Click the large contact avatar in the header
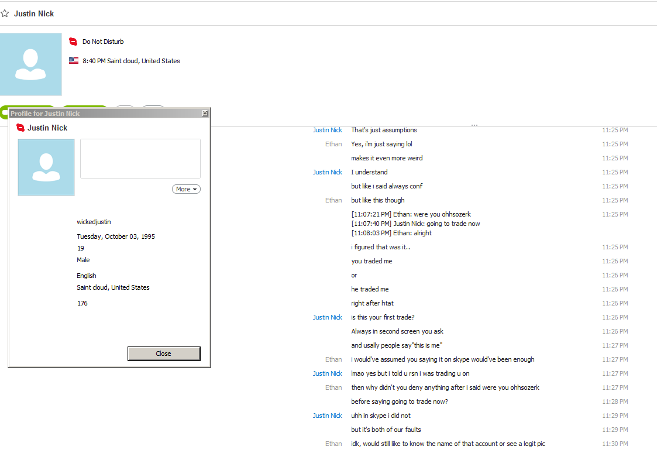 click(30, 64)
